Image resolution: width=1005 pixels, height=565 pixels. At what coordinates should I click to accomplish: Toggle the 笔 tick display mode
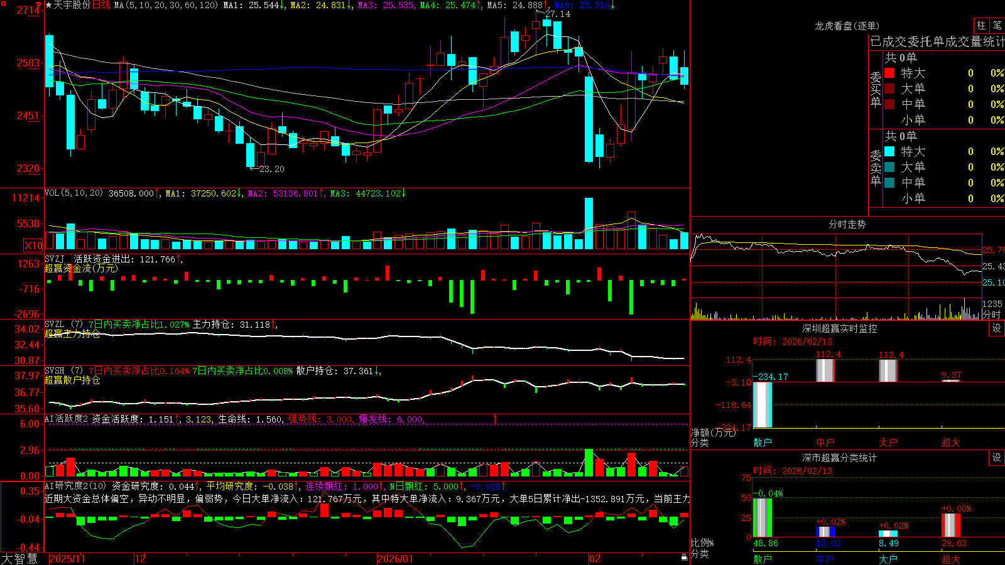997,26
